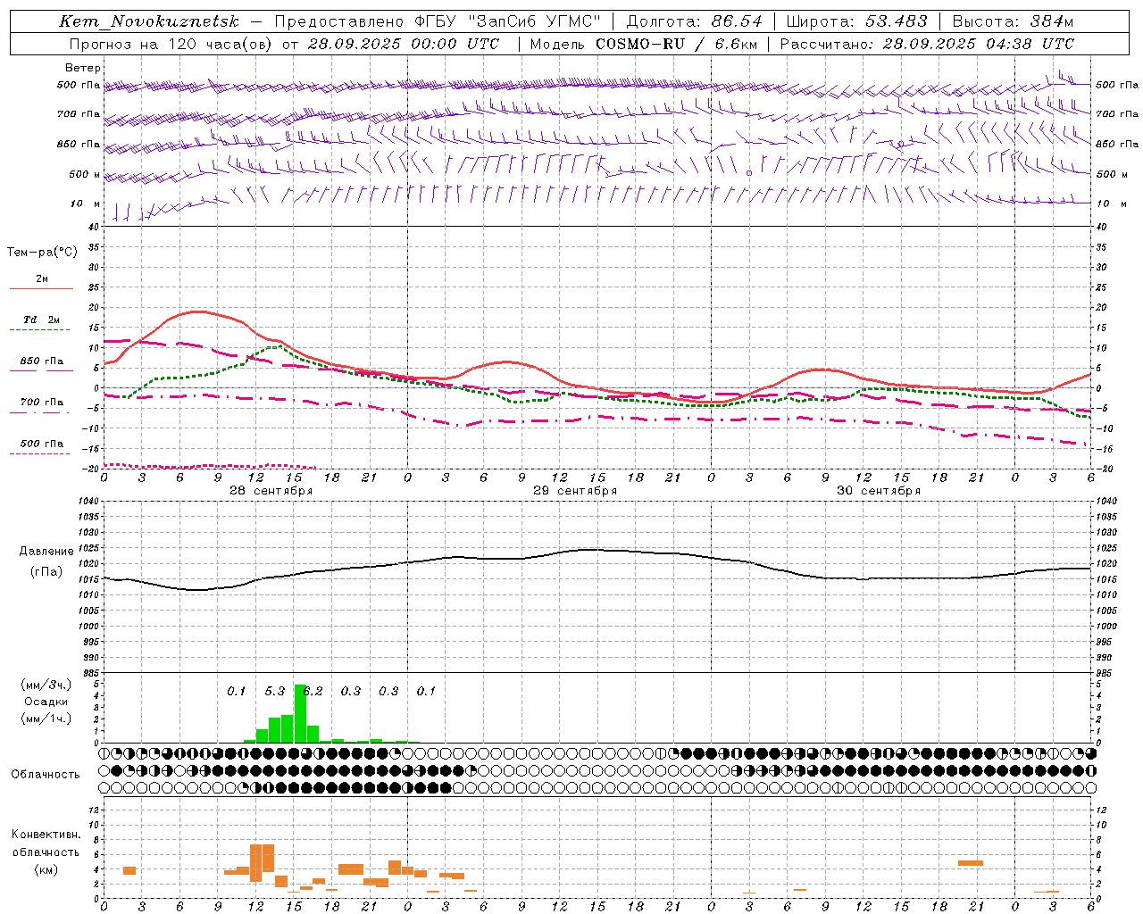The width and height of the screenshot is (1143, 914).
Task: Click the 6.2 precipitation total value
Action: (x=313, y=692)
